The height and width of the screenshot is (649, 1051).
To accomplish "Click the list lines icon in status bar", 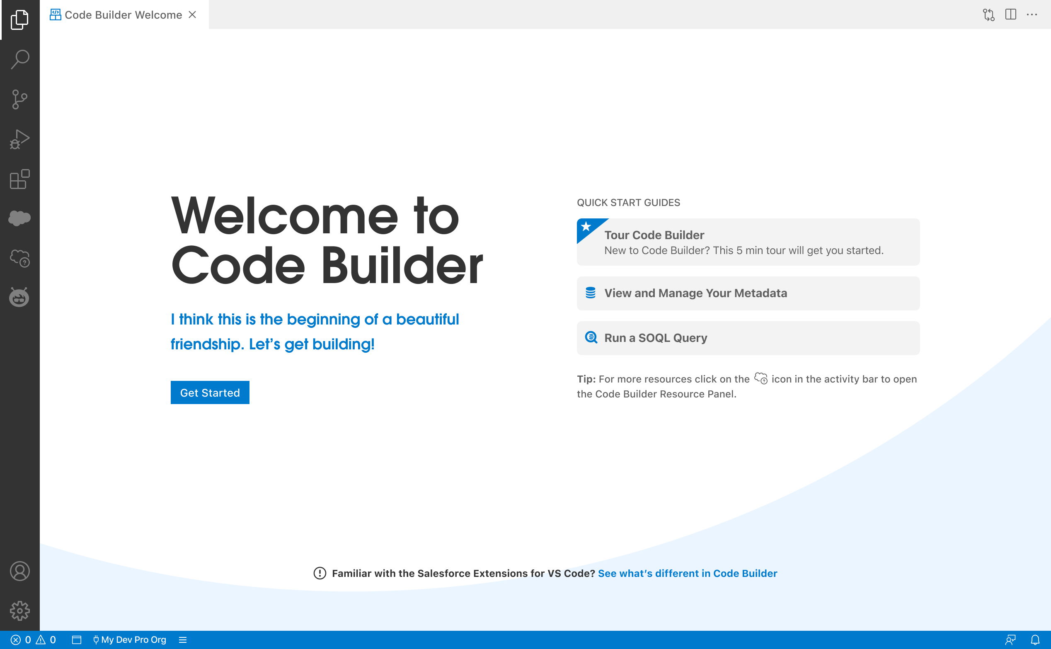I will tap(183, 639).
